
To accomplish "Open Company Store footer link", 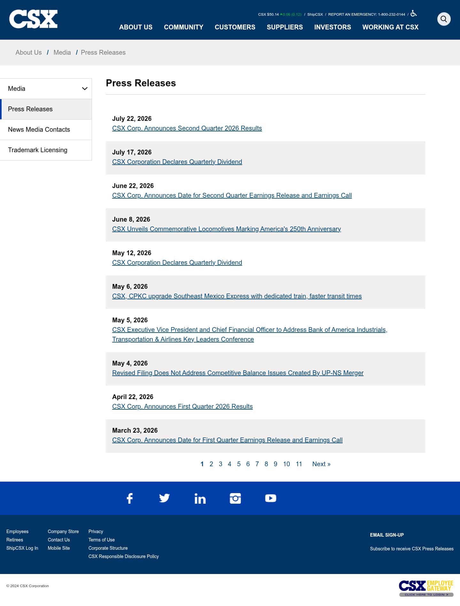I will (63, 531).
